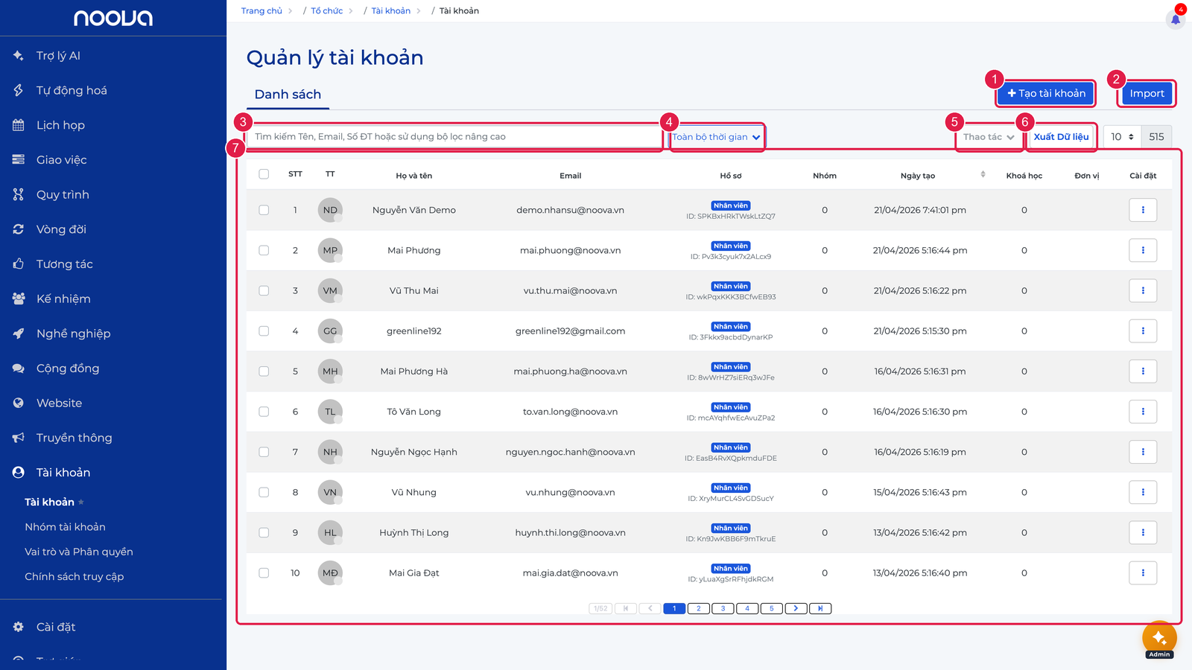Viewport: 1192px width, 670px height.
Task: Open the Thao tác actions dropdown
Action: (989, 137)
